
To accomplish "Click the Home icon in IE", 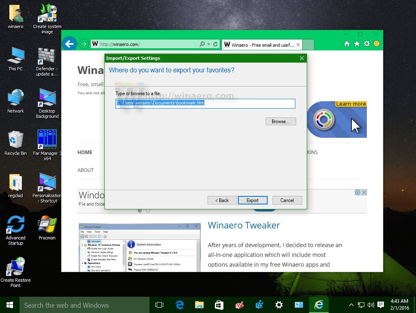I will (x=347, y=44).
